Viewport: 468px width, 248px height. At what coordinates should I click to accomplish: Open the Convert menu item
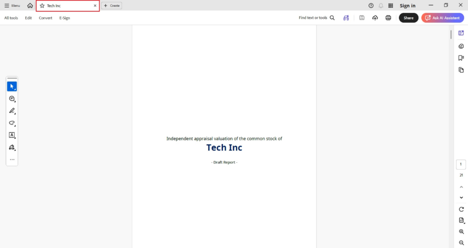45,18
